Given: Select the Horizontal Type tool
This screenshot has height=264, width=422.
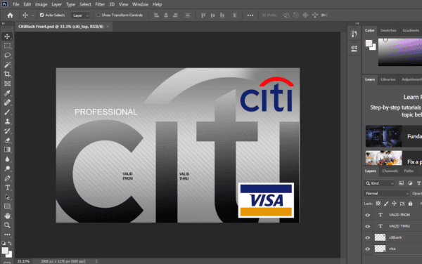Looking at the screenshot, I should 7,187.
